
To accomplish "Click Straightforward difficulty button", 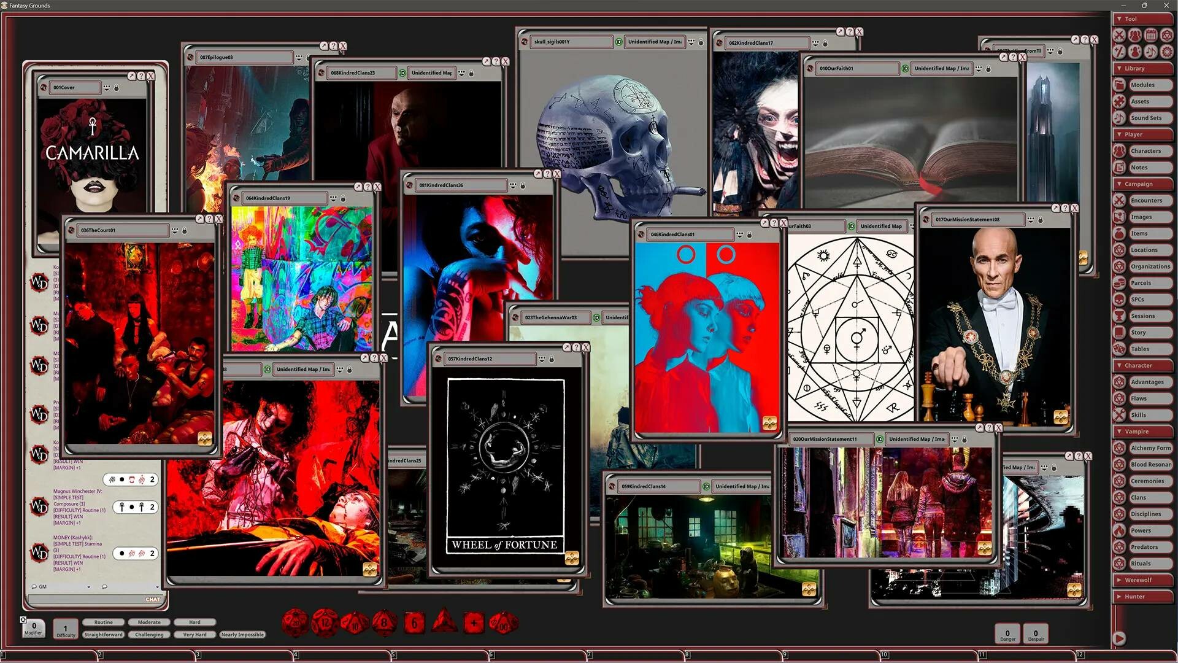I will [x=102, y=634].
